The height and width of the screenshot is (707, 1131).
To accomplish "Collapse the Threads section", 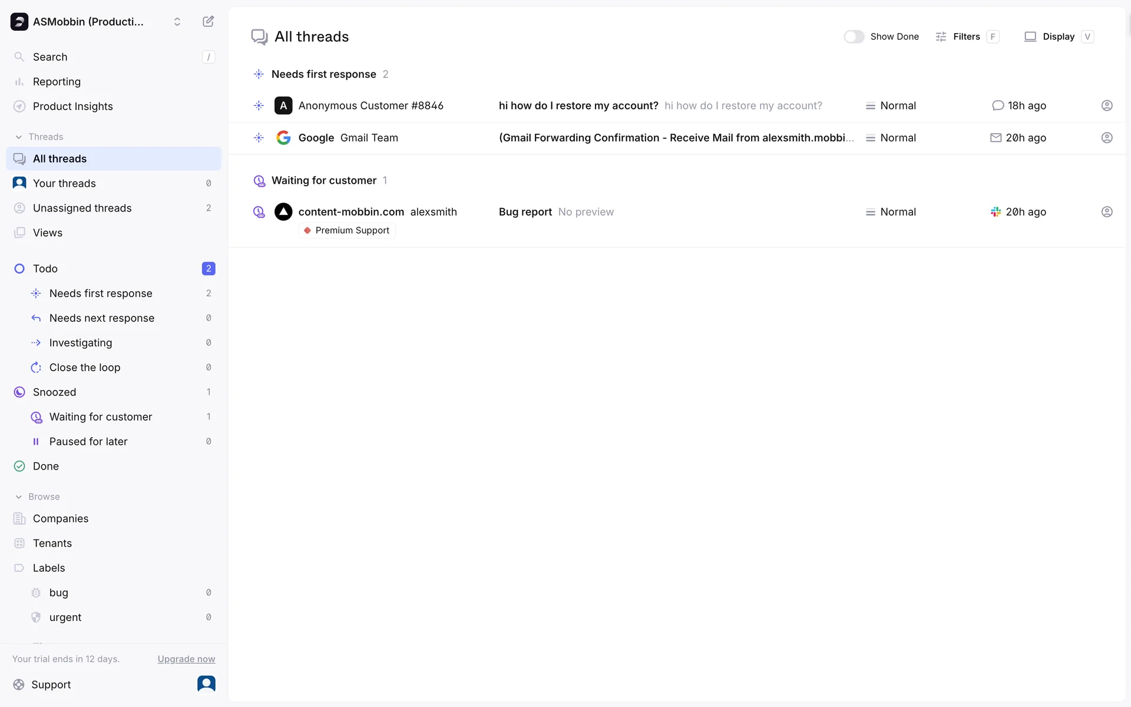I will click(x=19, y=137).
